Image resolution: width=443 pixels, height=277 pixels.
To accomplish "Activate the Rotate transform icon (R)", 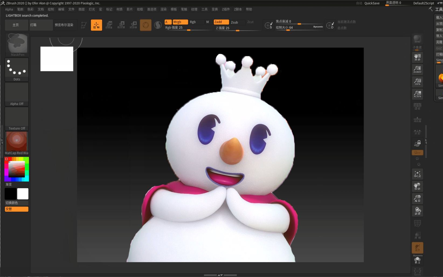I will click(x=133, y=25).
